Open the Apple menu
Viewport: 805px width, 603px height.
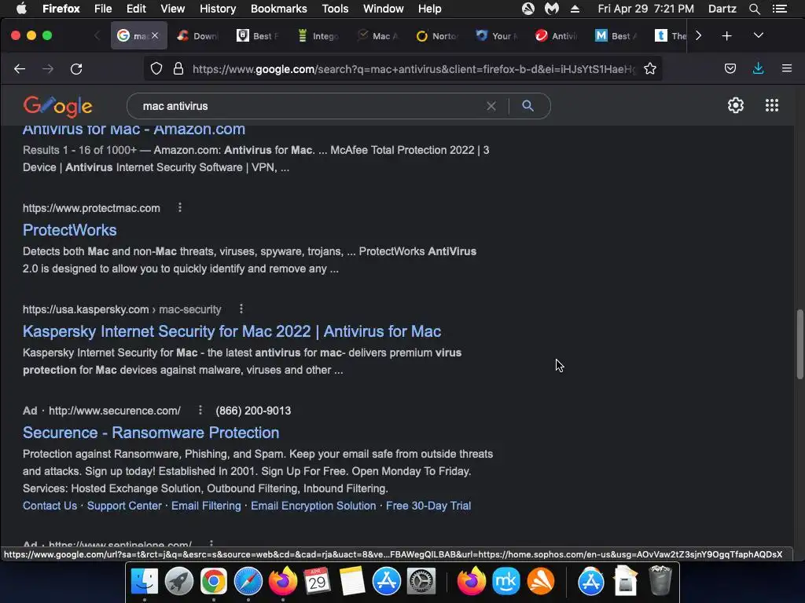21,9
